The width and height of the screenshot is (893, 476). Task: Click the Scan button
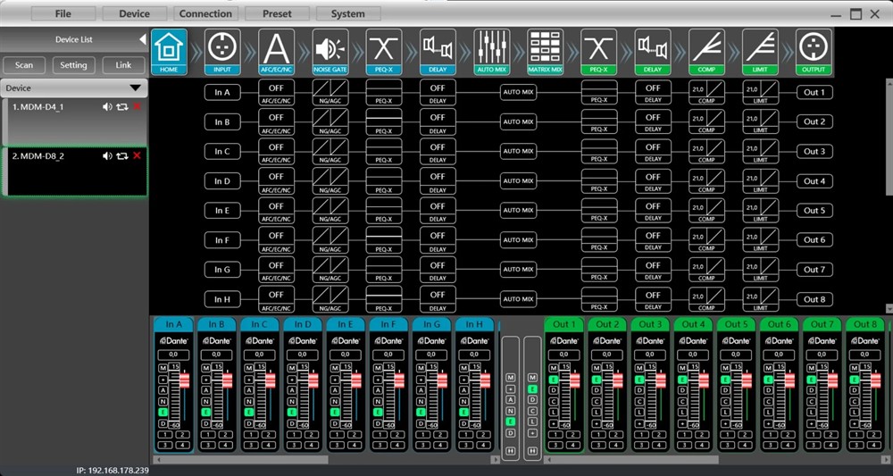click(x=24, y=65)
